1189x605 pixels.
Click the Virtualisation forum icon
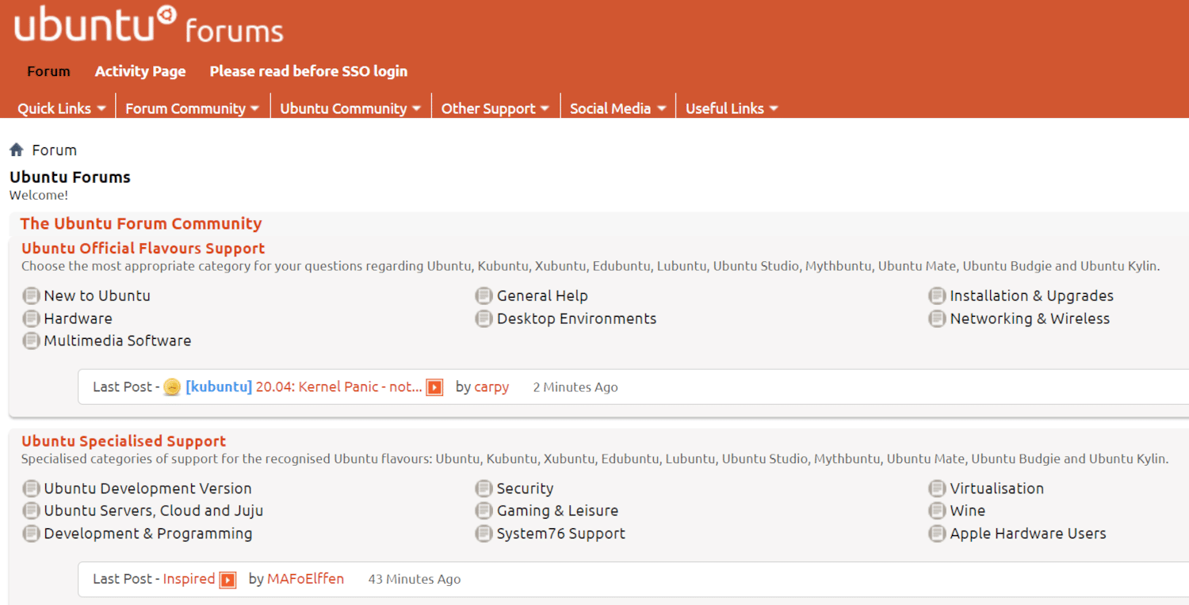(x=936, y=489)
